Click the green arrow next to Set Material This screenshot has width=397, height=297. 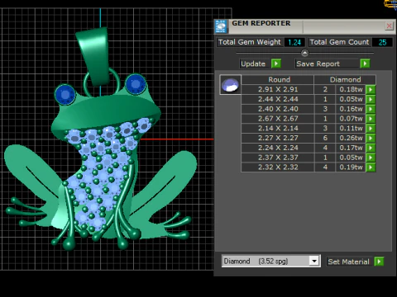[379, 262]
